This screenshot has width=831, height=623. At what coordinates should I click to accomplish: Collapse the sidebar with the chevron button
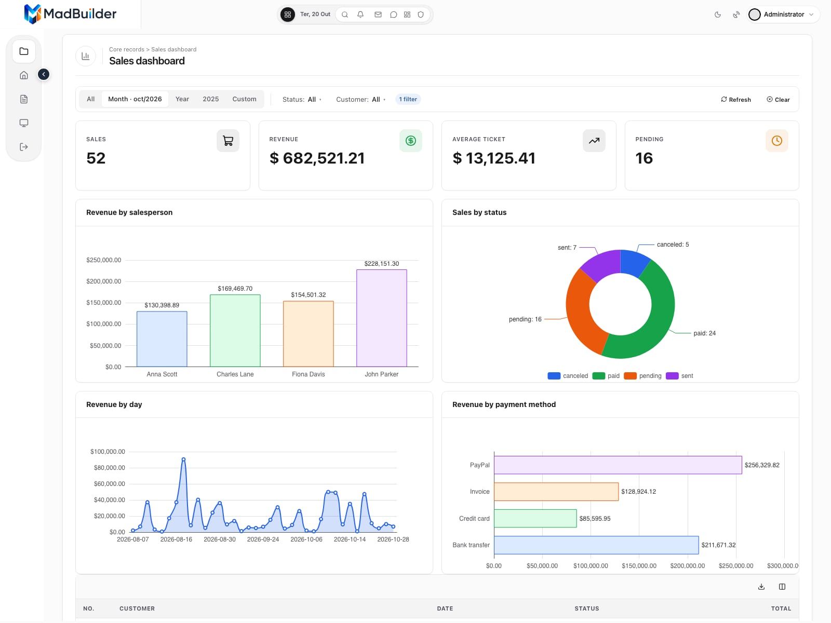pyautogui.click(x=44, y=75)
